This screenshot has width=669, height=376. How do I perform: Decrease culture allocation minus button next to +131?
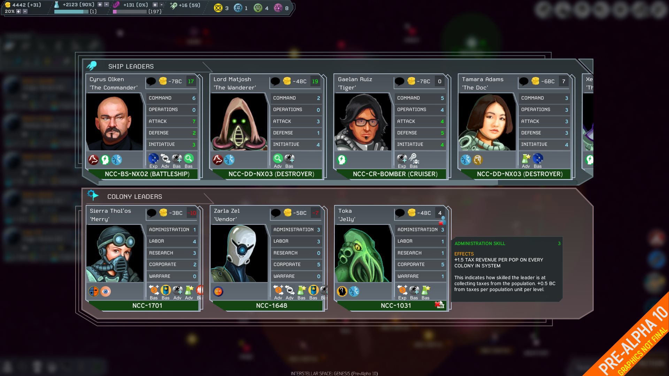point(161,5)
